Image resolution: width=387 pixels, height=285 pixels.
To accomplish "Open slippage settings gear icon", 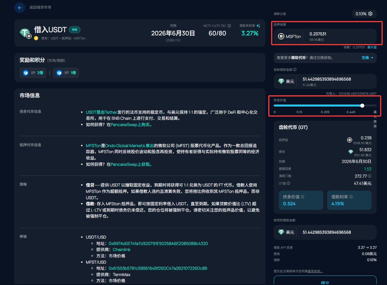I will (370, 14).
